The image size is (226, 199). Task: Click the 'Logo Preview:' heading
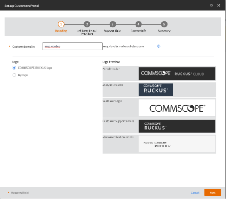[x=111, y=62]
